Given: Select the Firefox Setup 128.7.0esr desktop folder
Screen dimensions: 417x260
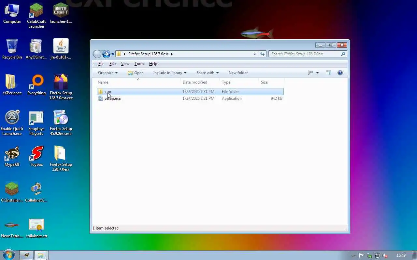Looking at the screenshot, I should tap(61, 159).
